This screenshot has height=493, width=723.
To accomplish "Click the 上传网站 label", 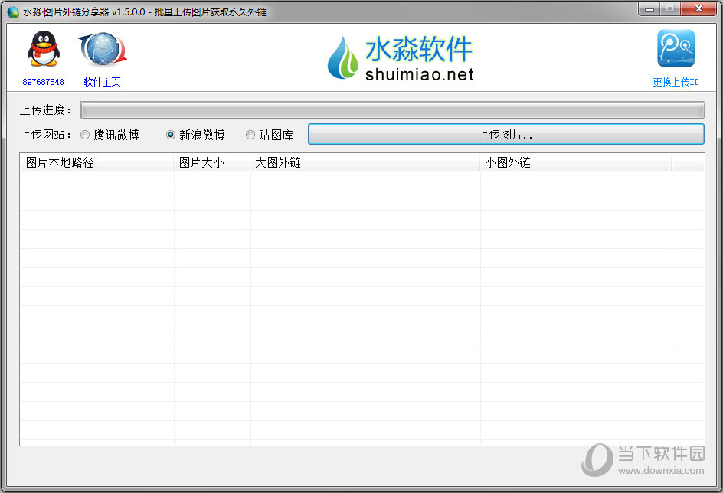I will [x=46, y=135].
